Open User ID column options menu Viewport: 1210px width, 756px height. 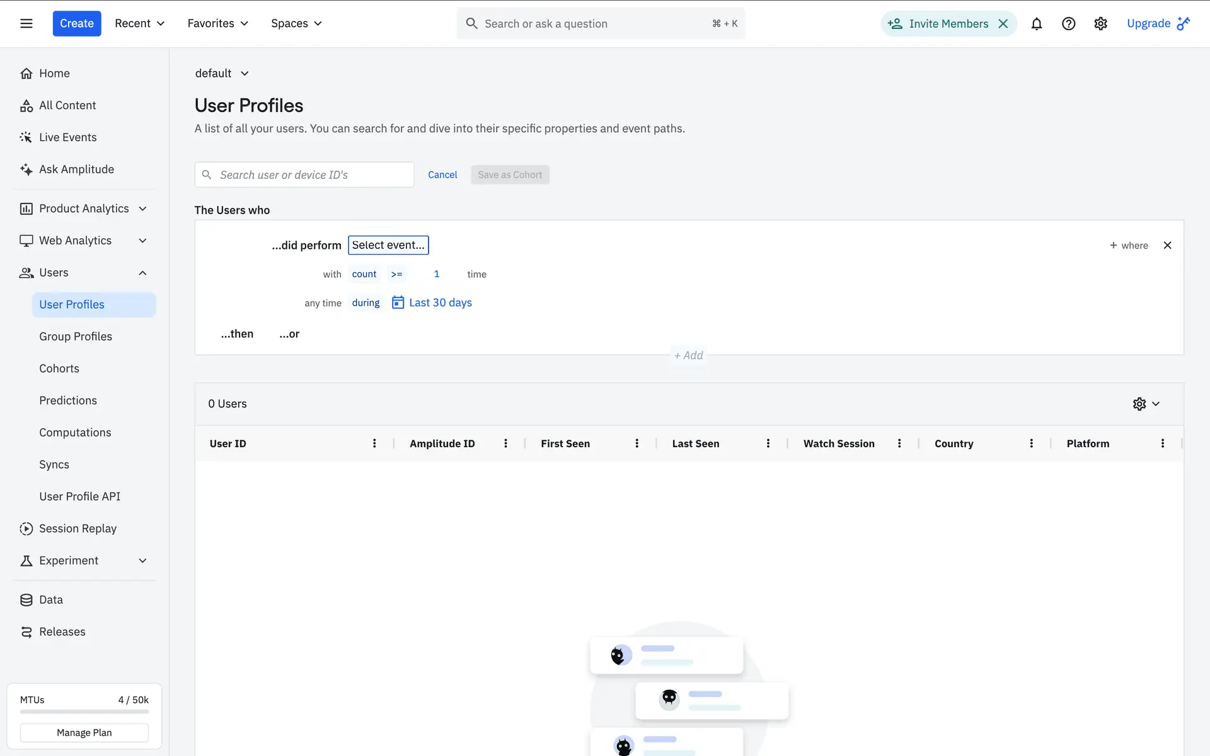(x=374, y=444)
